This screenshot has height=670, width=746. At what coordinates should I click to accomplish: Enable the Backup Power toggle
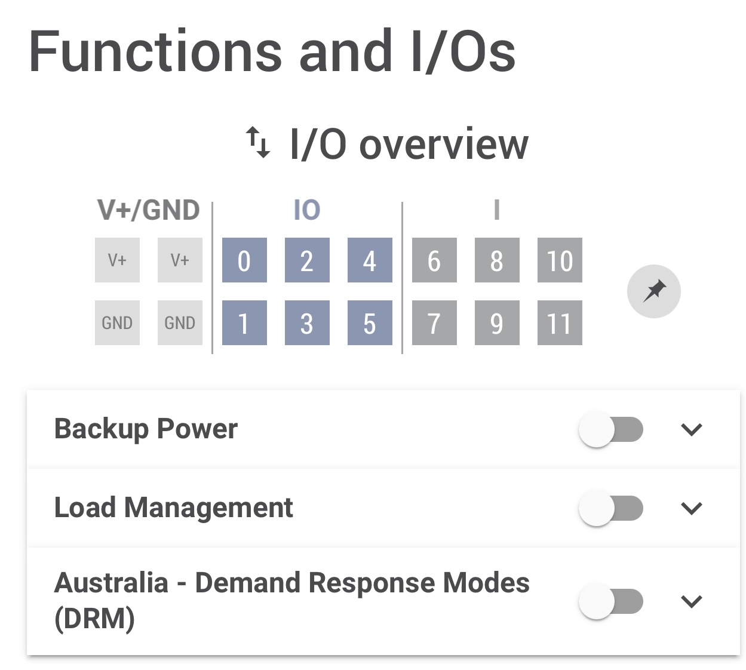tap(610, 429)
